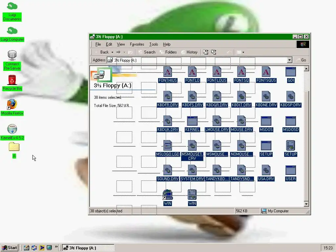Screen dimensions: 336x252
Task: Select the folder named A on desktop
Action: pos(14,150)
